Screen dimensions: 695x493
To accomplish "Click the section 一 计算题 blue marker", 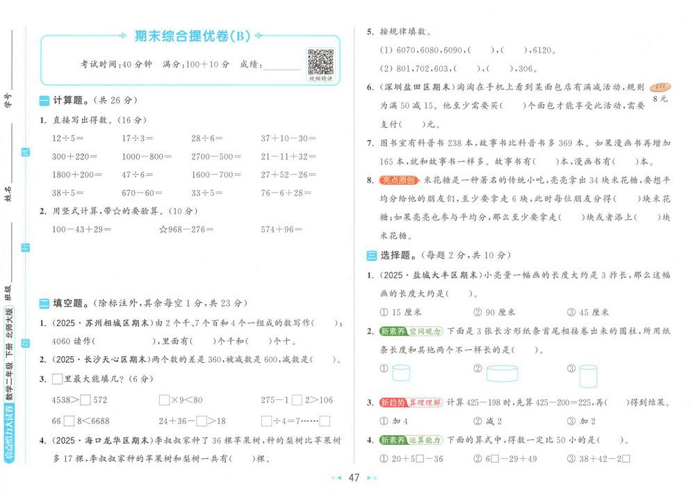I will [x=44, y=101].
